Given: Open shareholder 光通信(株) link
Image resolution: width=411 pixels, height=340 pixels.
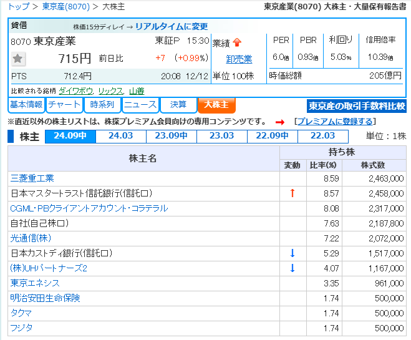Looking at the screenshot, I should coord(31,238).
